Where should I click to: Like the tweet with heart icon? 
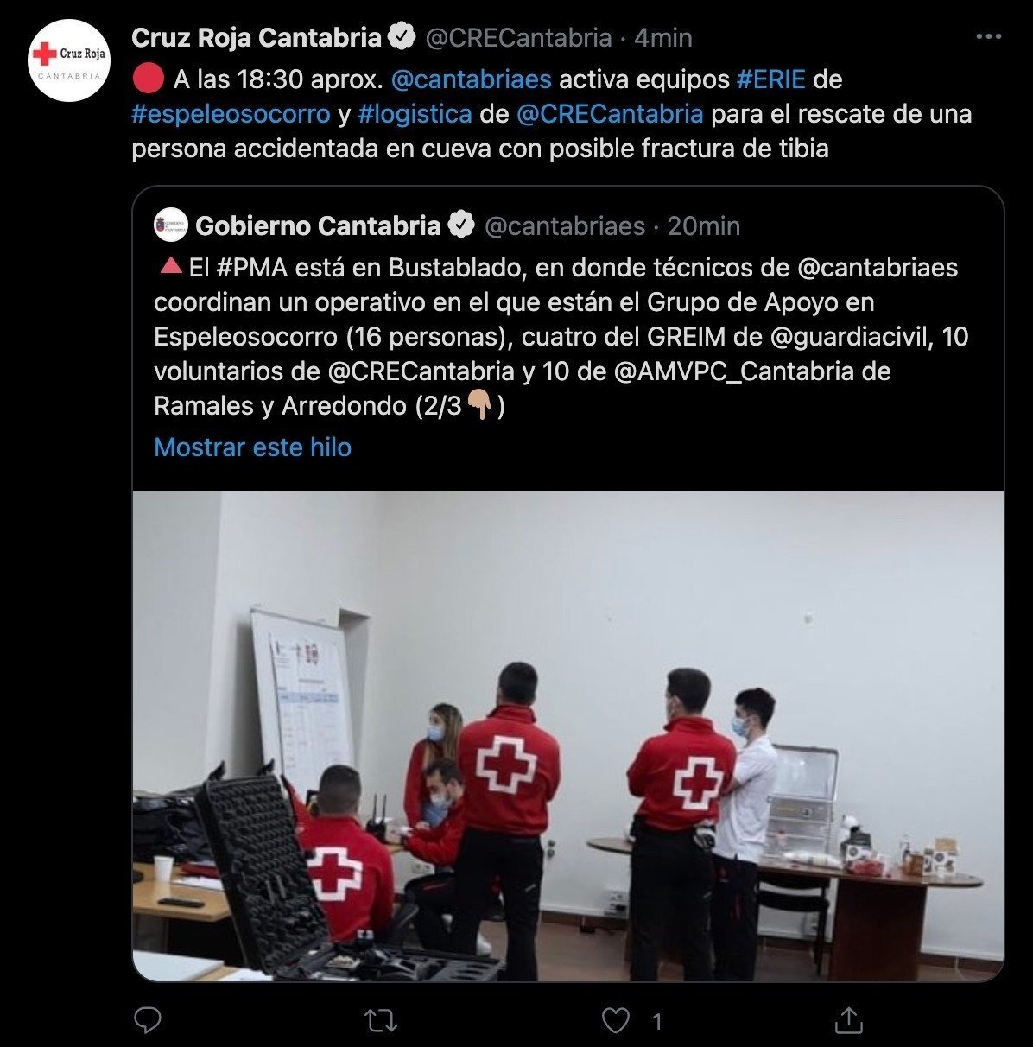(615, 1021)
